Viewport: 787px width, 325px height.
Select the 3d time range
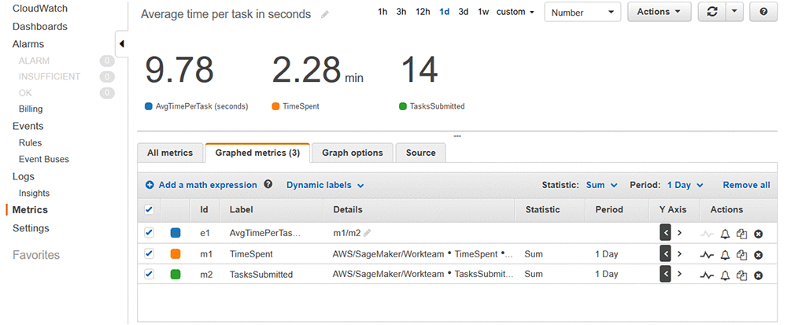pyautogui.click(x=464, y=12)
